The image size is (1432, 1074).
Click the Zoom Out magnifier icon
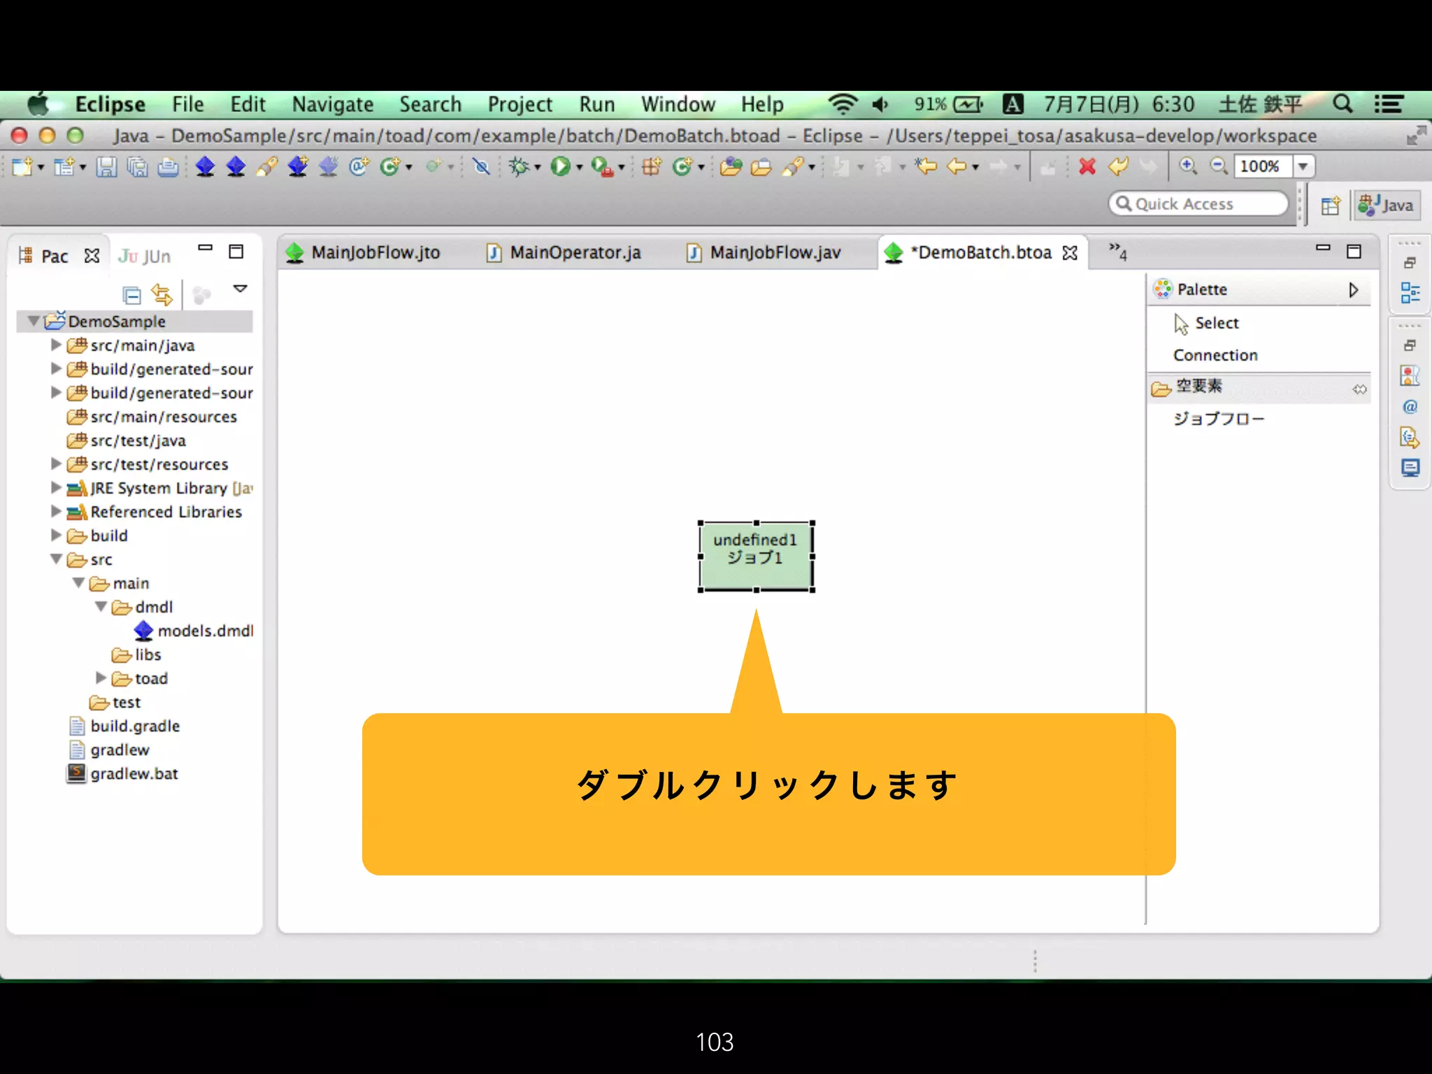click(x=1218, y=166)
